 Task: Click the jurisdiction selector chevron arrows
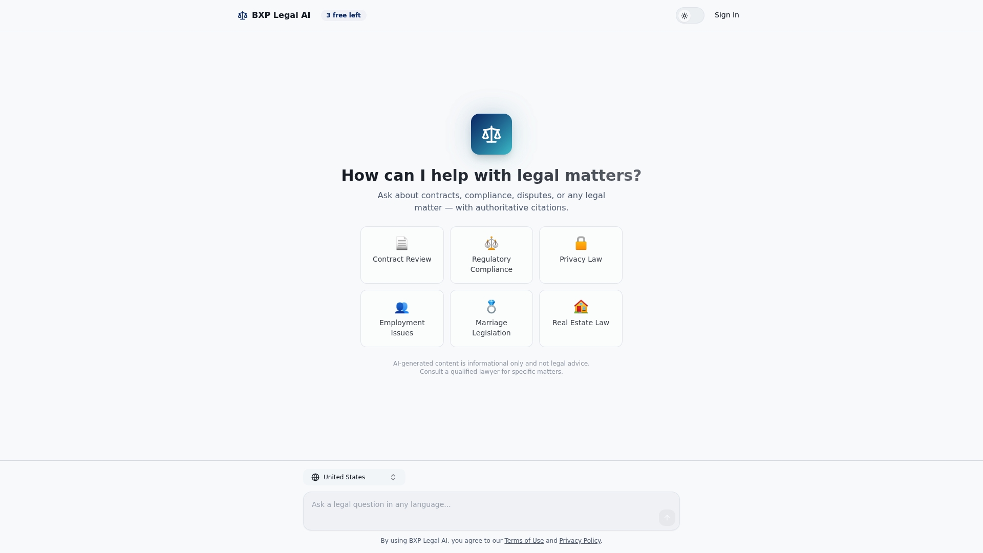393,477
